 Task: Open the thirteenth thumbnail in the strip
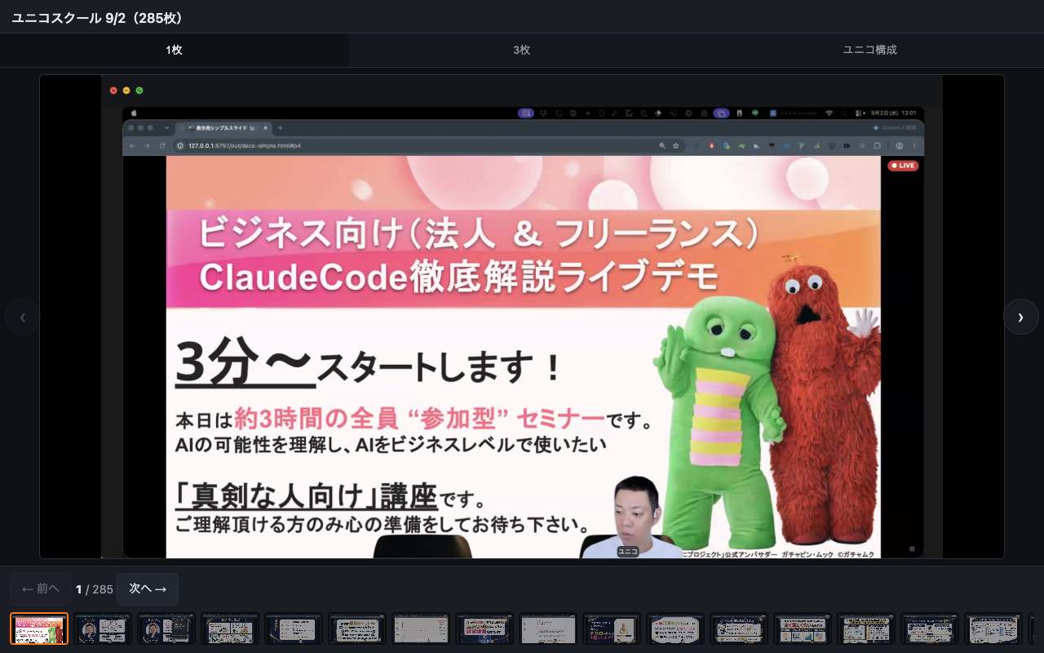803,629
